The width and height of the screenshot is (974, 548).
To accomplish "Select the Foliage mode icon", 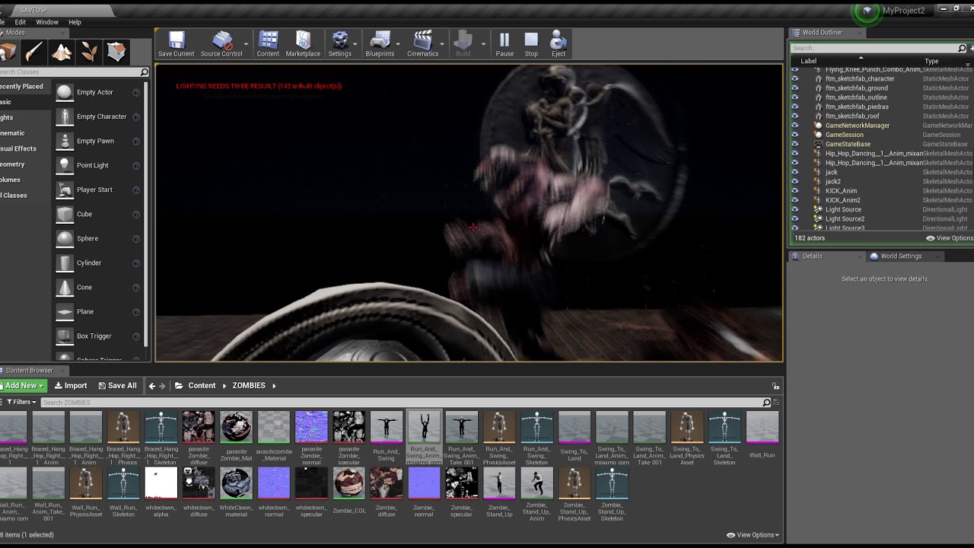I will click(x=89, y=52).
